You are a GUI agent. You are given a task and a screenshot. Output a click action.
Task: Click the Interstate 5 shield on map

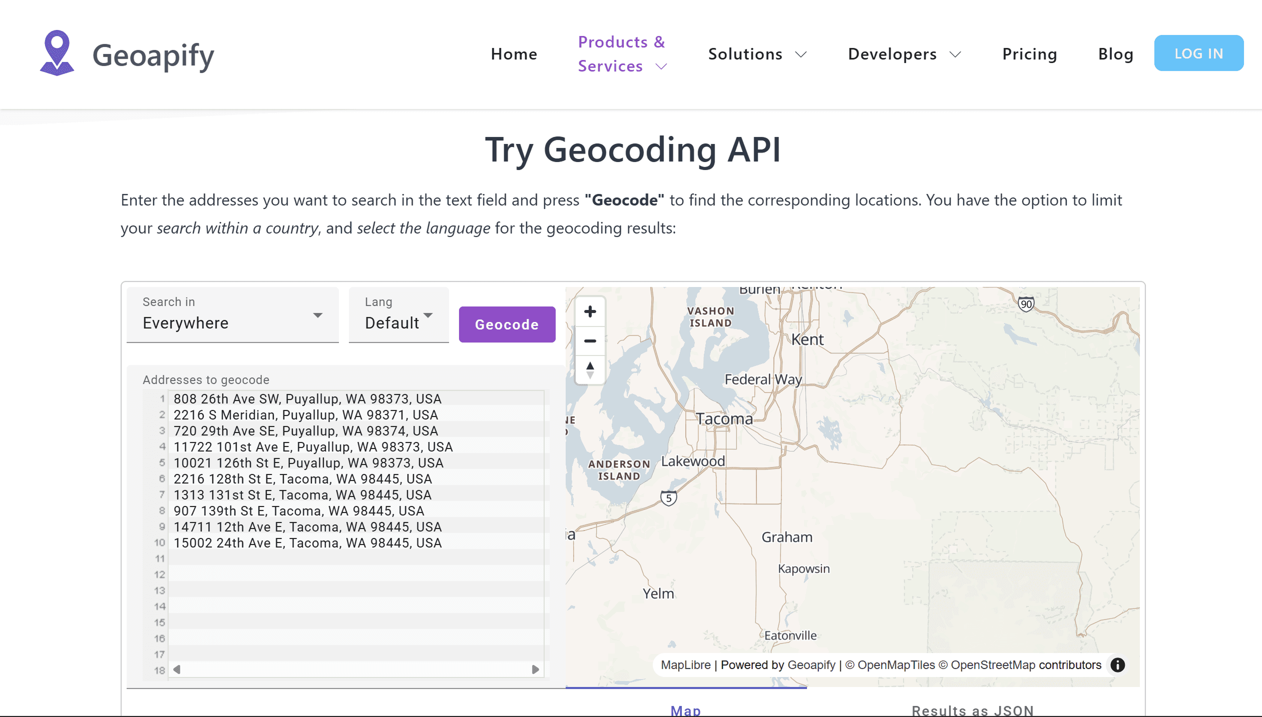(x=669, y=498)
